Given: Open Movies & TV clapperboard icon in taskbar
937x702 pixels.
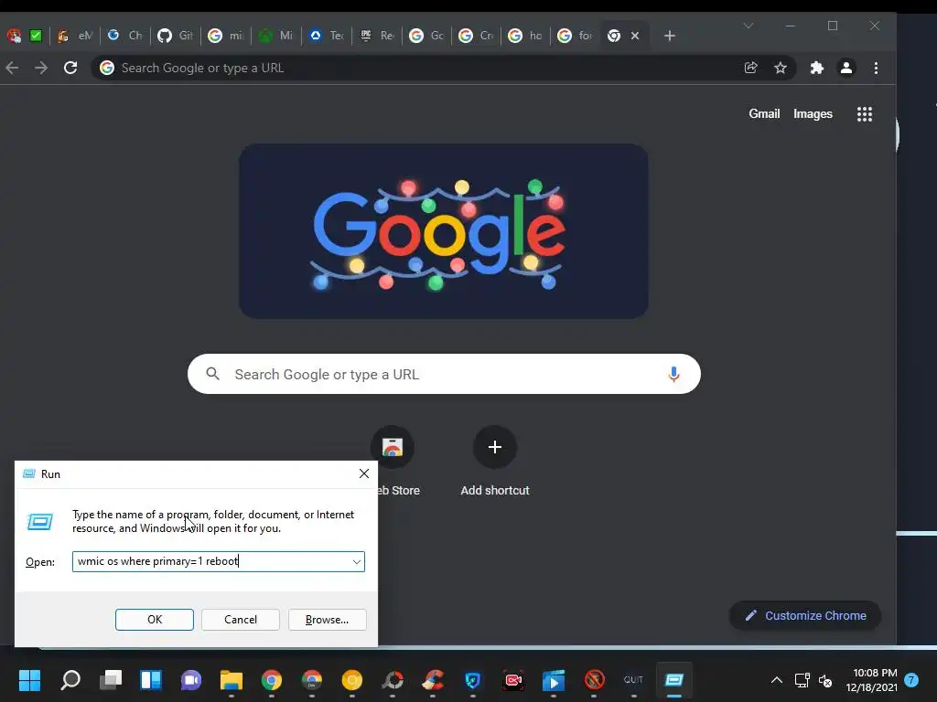Looking at the screenshot, I should pos(554,680).
